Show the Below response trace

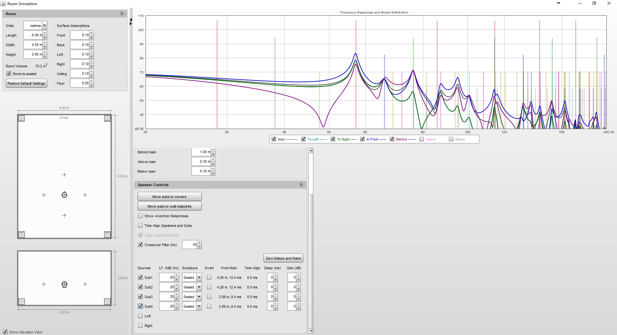[x=451, y=139]
